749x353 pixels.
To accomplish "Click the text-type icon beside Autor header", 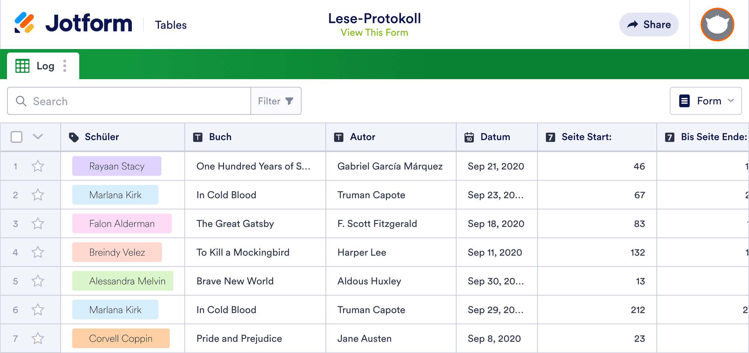I will click(x=339, y=137).
